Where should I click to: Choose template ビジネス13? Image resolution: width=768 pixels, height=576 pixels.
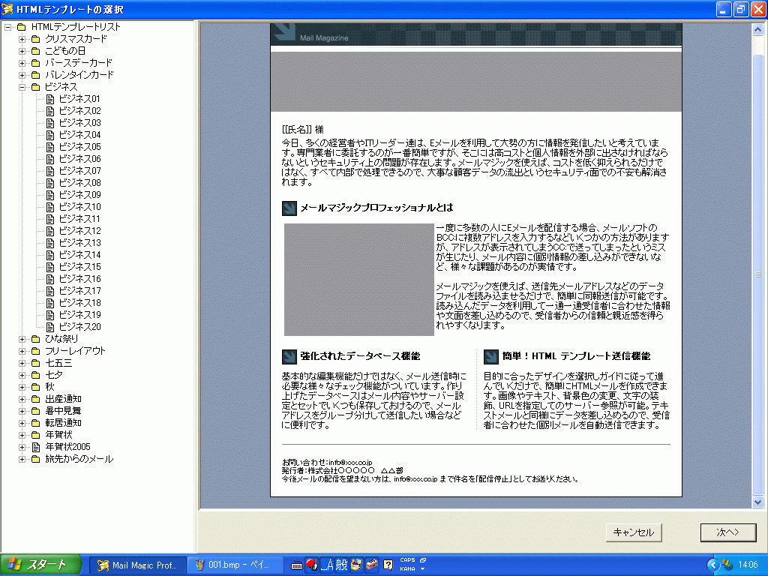(x=79, y=243)
